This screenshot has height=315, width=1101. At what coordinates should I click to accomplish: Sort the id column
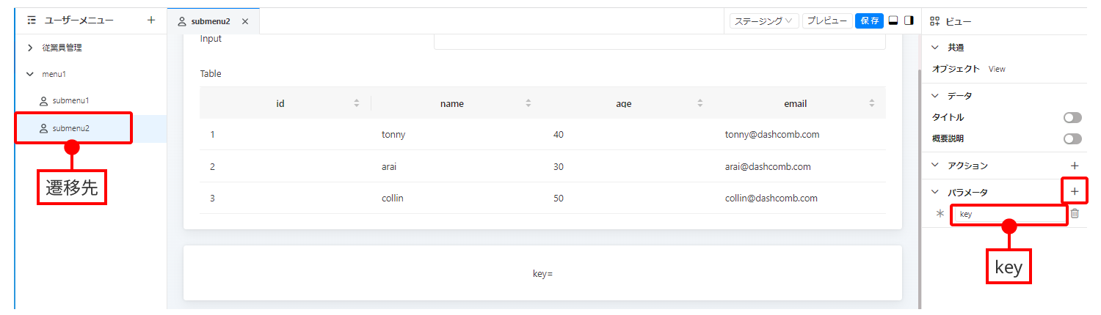click(357, 103)
